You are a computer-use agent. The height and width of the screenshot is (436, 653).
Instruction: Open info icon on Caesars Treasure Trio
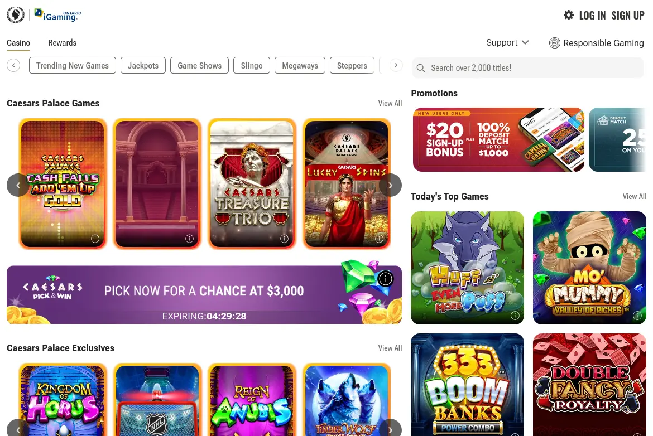tap(285, 239)
